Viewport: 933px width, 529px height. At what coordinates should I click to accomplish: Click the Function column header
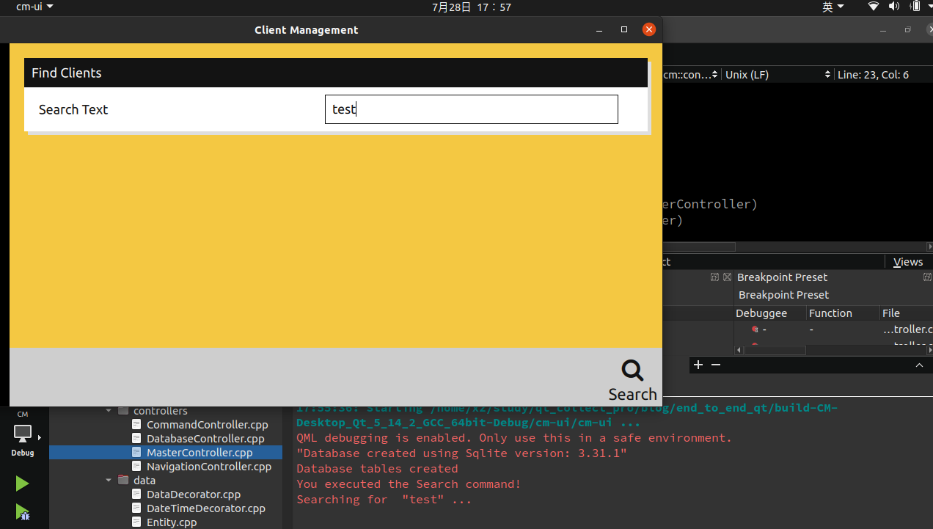tap(842, 313)
